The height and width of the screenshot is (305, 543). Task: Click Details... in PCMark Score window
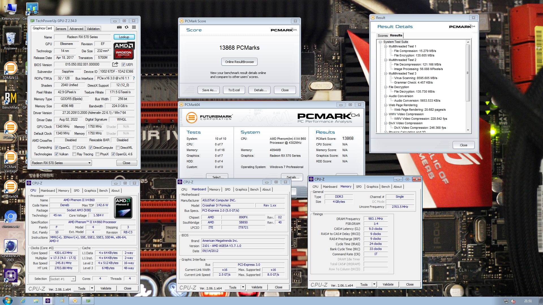tap(260, 90)
